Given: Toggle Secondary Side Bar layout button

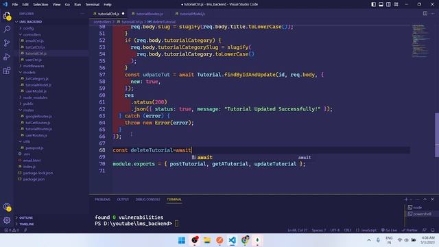Looking at the screenshot, I should [x=388, y=4].
